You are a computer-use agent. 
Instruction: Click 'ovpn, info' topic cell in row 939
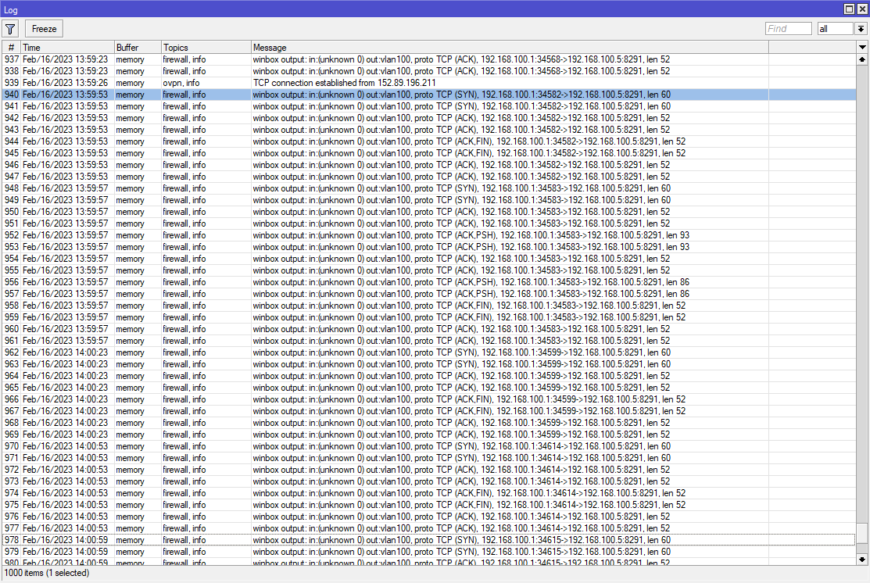(x=181, y=83)
